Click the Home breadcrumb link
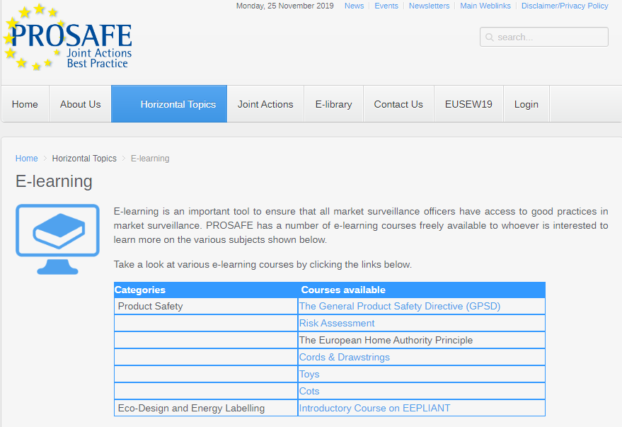The width and height of the screenshot is (622, 427). coord(27,159)
